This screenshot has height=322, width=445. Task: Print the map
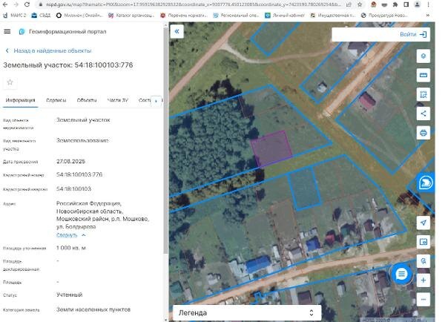423,133
